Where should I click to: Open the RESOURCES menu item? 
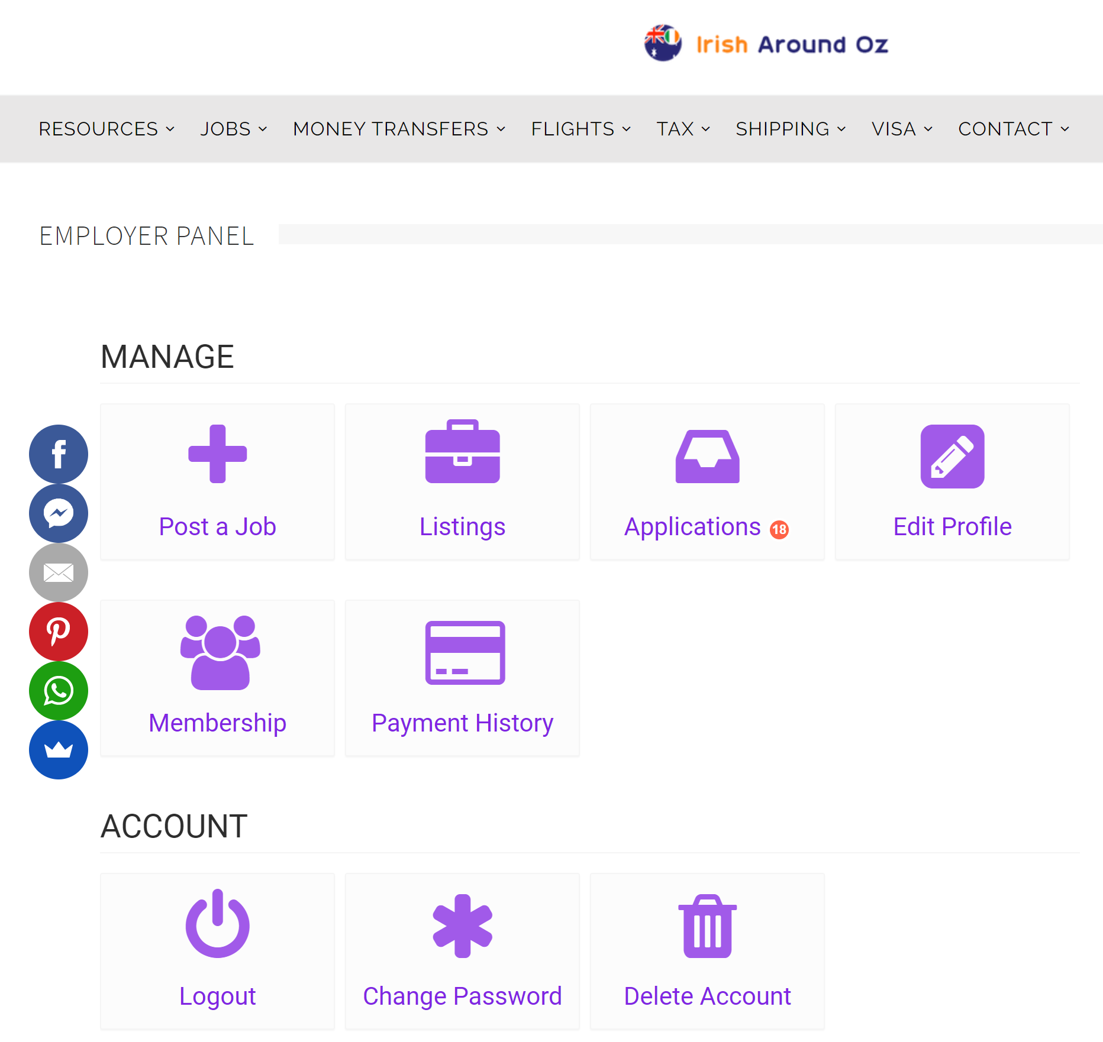(x=98, y=129)
